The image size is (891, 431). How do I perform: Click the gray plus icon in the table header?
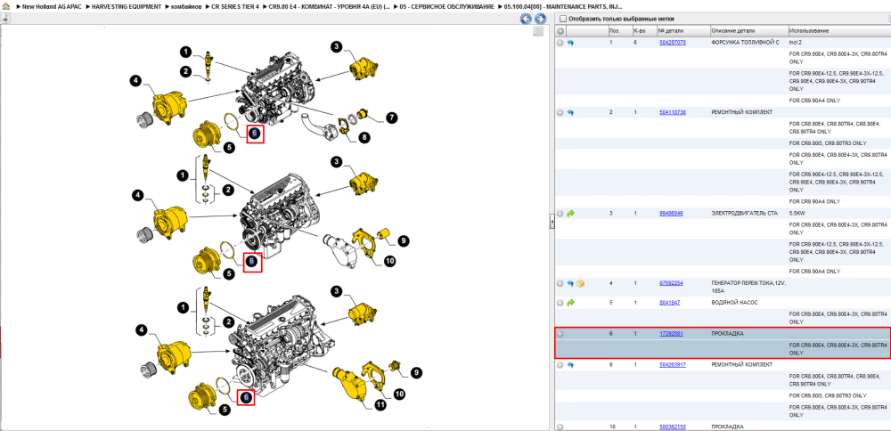pos(560,30)
